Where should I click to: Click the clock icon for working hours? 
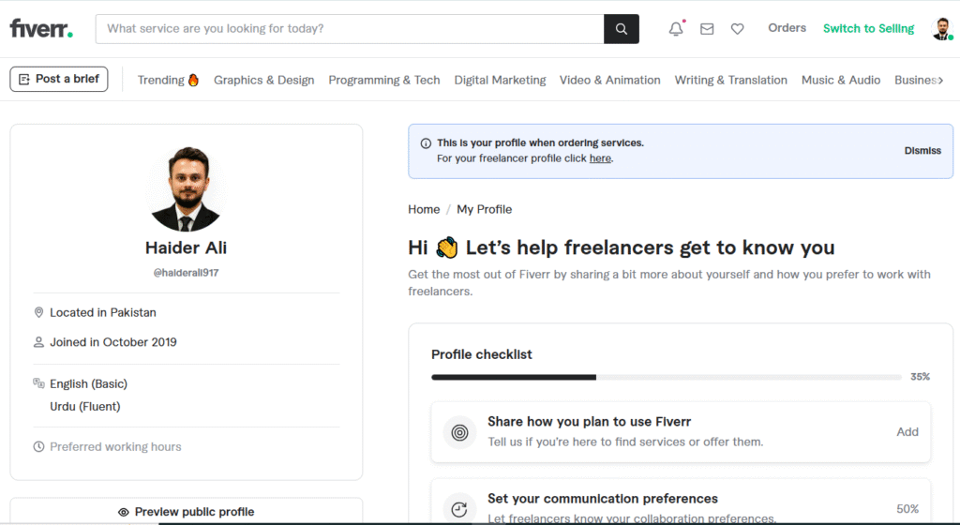(x=38, y=446)
